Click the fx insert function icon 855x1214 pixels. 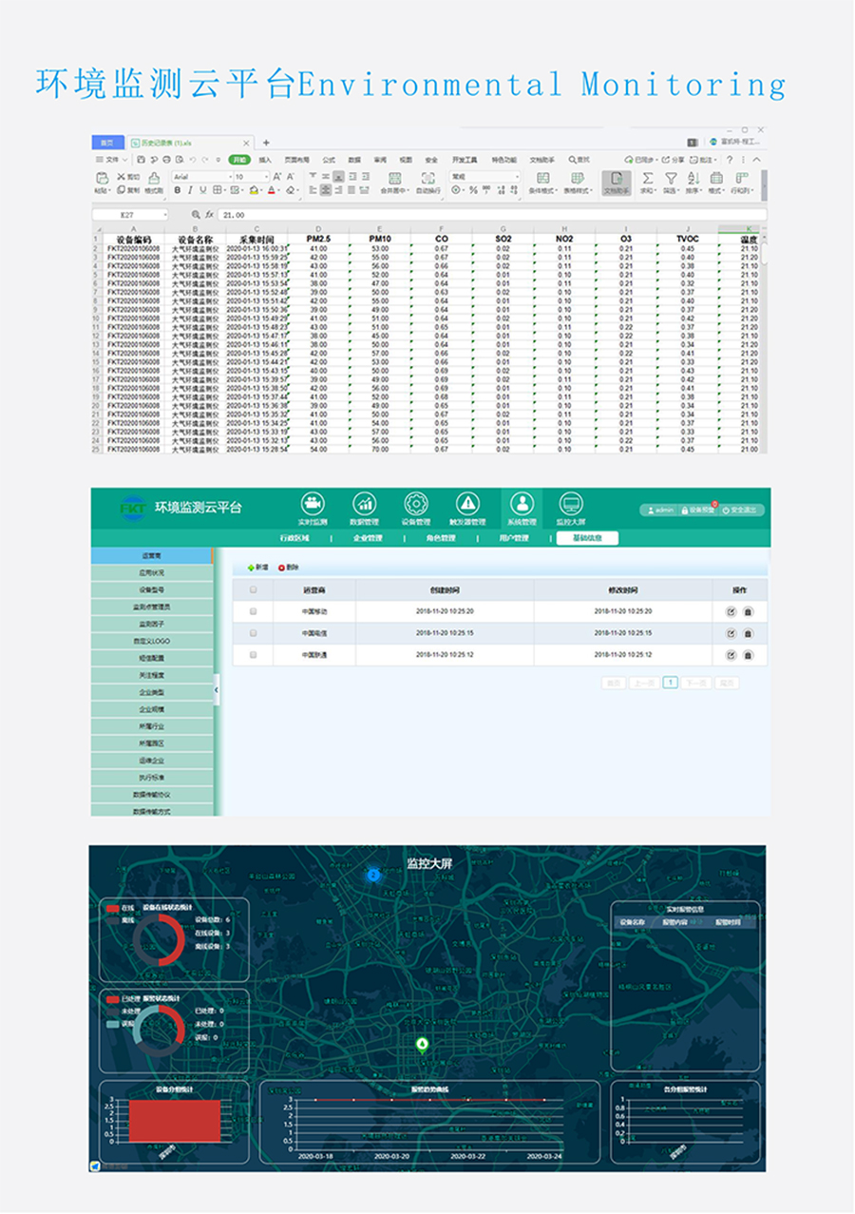tap(211, 215)
